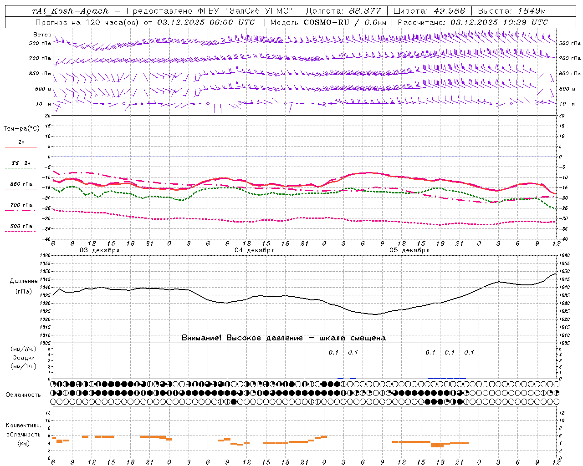Click the Конвективн. label of convective cloud panel
Viewport: 583px width, 466px height.
click(x=23, y=425)
